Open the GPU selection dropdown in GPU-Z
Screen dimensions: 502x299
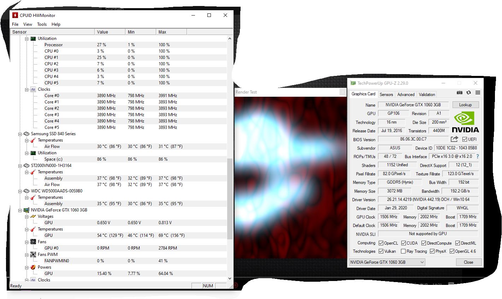(387, 262)
